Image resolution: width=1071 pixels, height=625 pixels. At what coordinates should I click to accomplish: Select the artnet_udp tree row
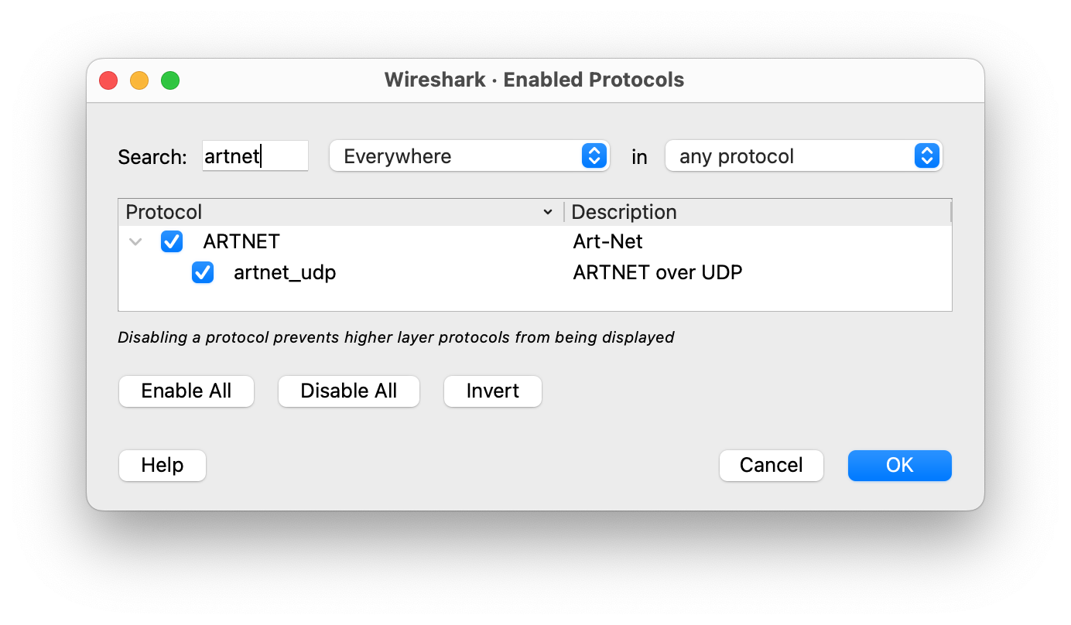click(285, 272)
